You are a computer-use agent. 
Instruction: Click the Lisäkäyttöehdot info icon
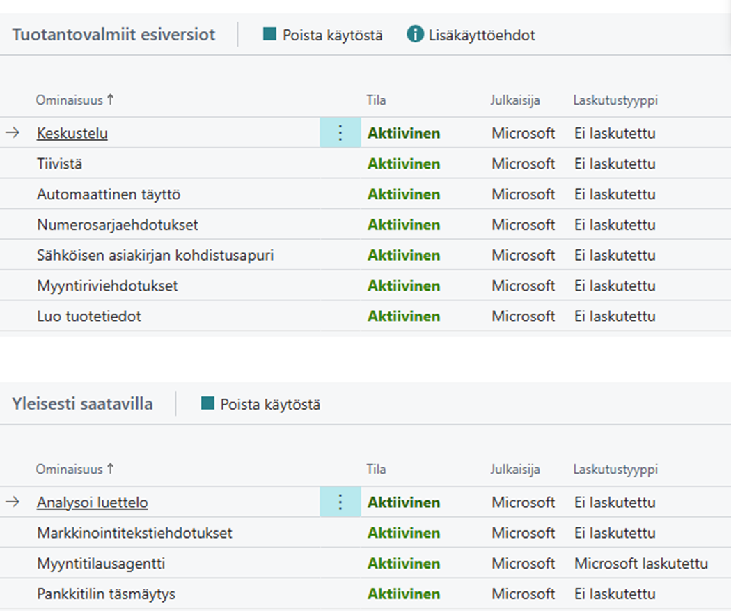point(415,34)
